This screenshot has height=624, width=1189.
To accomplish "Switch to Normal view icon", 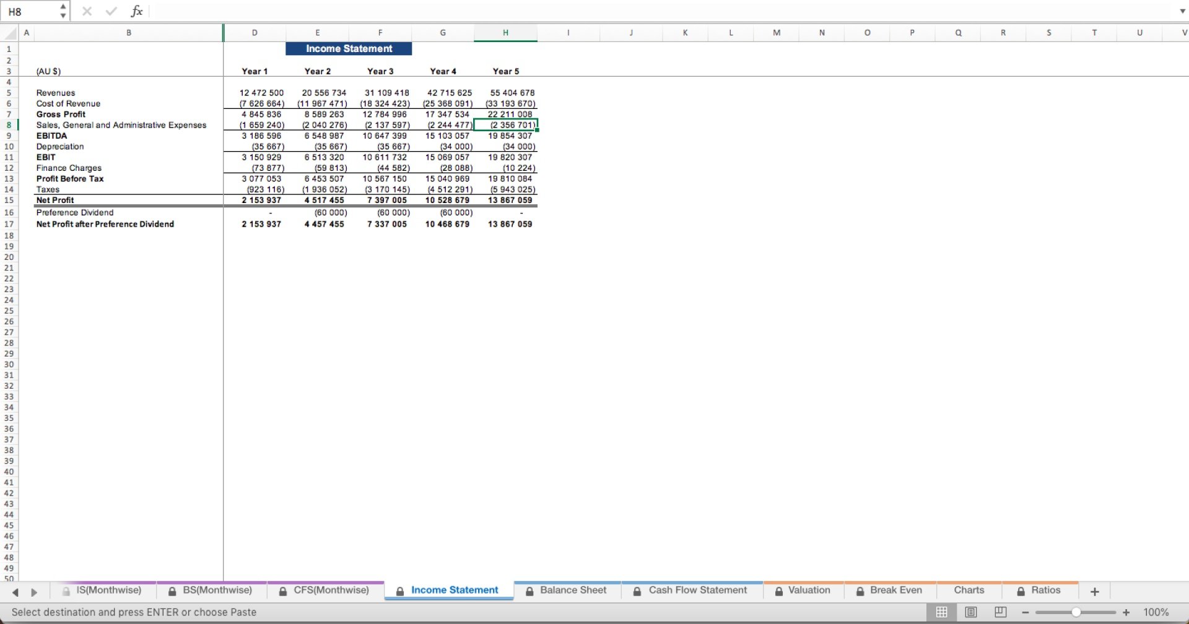I will pyautogui.click(x=941, y=612).
